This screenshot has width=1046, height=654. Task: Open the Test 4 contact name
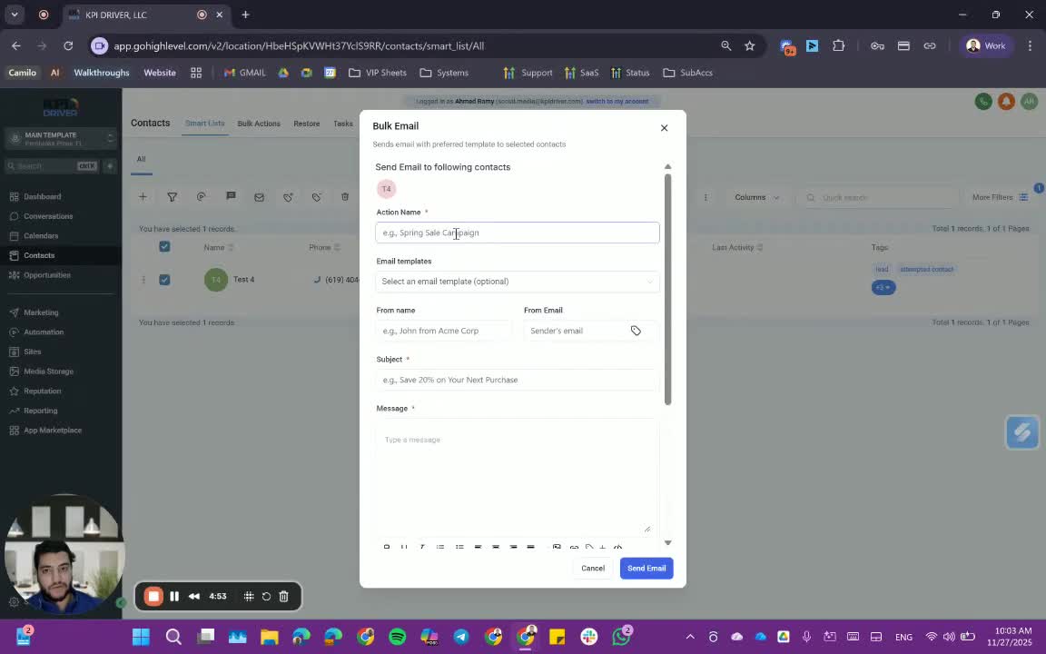(x=243, y=280)
